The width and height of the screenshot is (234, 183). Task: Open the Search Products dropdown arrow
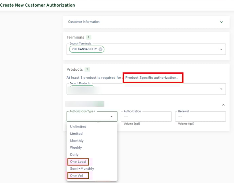pyautogui.click(x=221, y=89)
